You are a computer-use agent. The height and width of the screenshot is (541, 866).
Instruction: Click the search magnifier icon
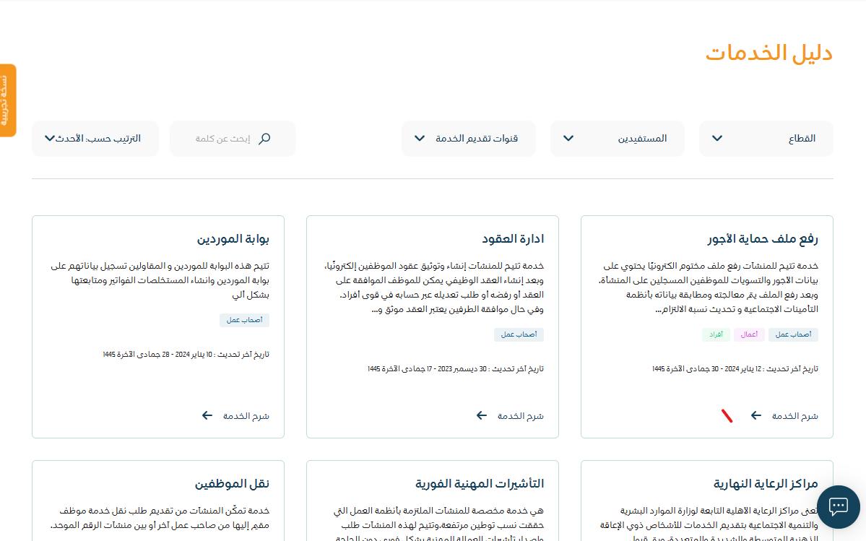point(264,139)
